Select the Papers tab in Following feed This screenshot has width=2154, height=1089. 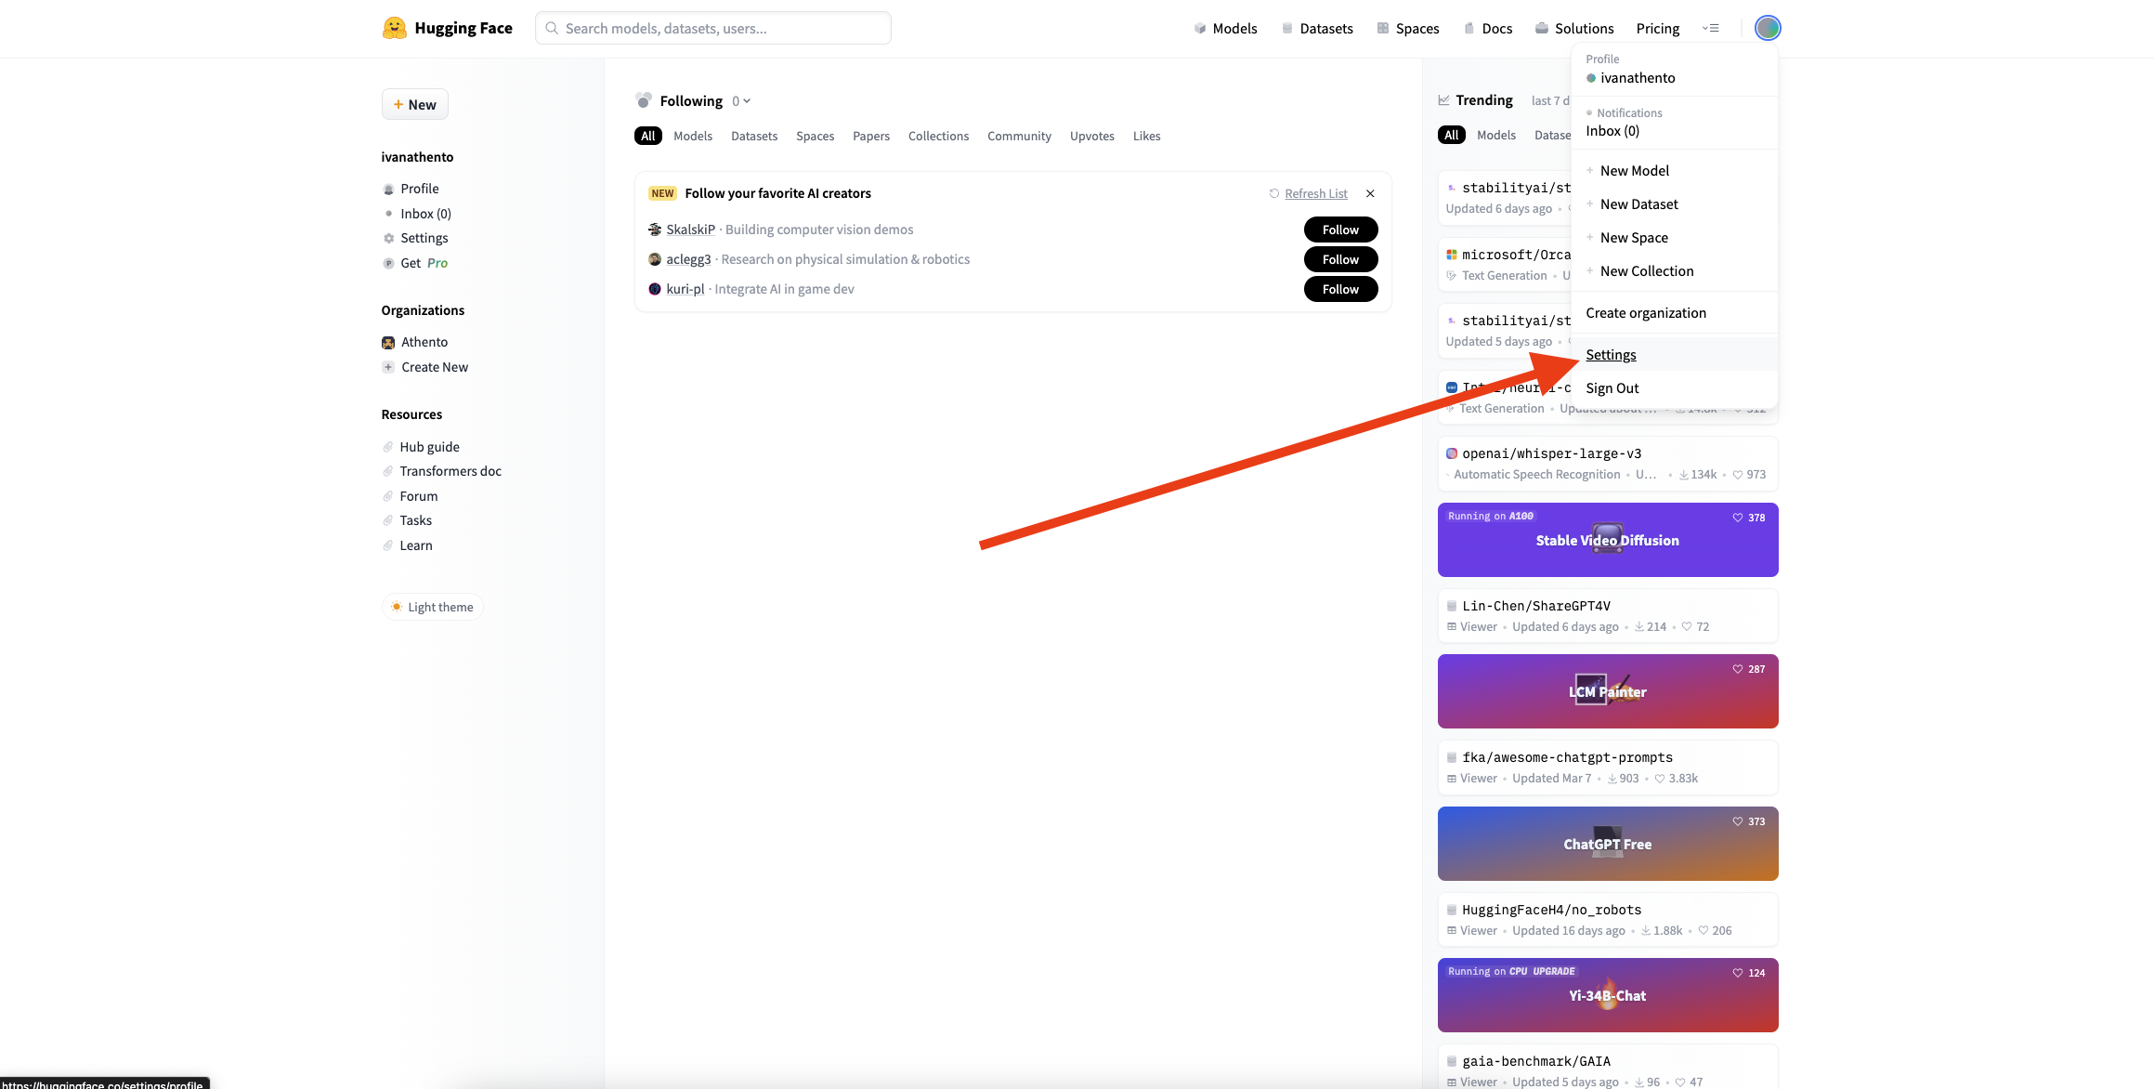pos(871,136)
